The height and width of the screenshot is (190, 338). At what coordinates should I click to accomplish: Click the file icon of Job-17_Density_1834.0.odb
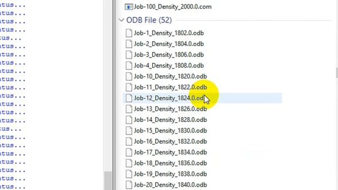[x=129, y=153]
